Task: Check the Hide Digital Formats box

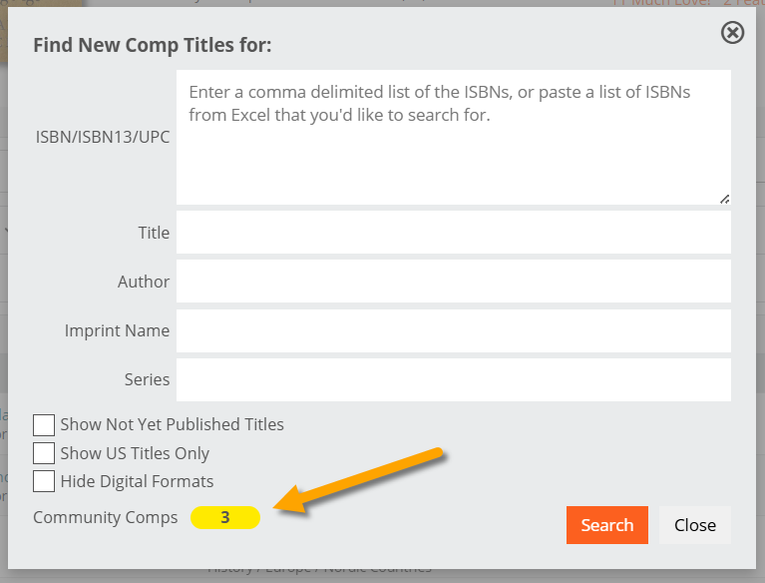Action: (x=44, y=481)
